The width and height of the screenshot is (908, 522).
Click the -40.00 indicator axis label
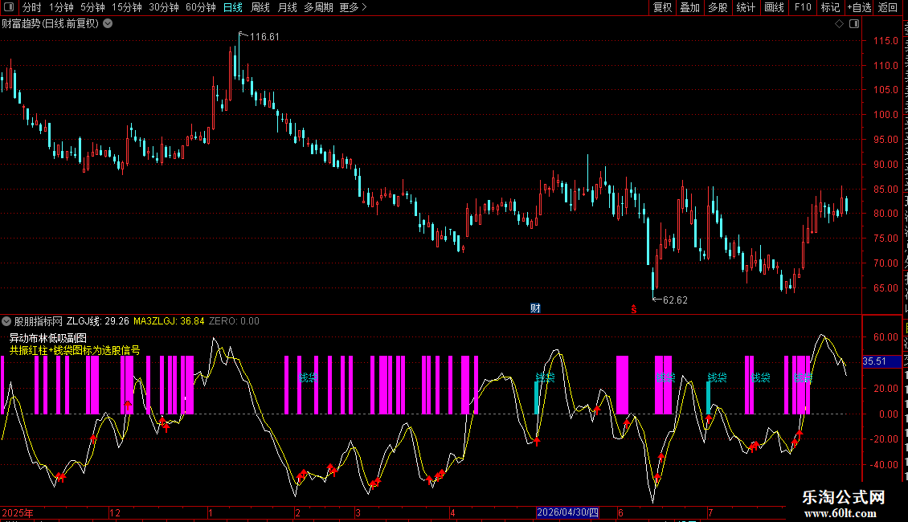(x=884, y=465)
